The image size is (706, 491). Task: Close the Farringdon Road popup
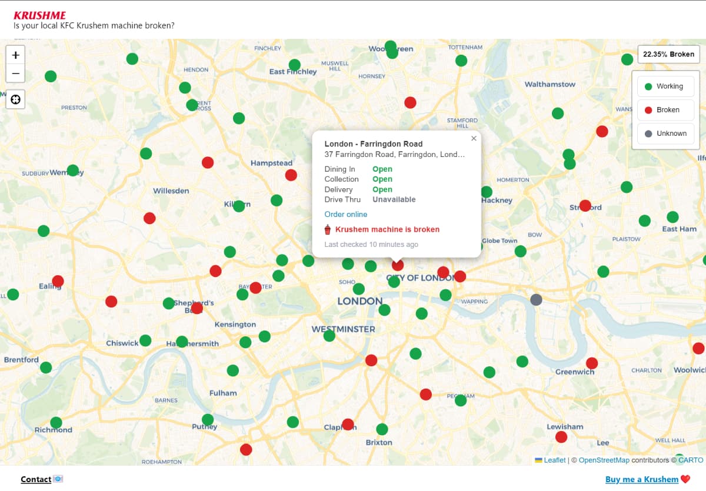[x=474, y=138]
